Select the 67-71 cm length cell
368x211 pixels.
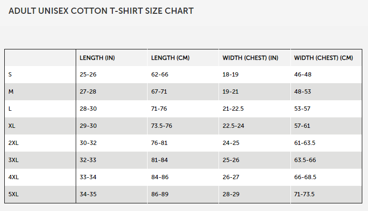tap(159, 92)
